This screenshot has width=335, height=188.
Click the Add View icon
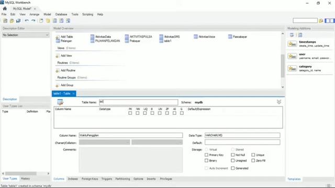pos(57,56)
